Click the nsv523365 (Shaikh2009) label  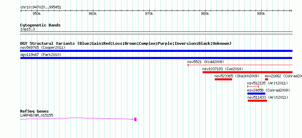[237, 76]
